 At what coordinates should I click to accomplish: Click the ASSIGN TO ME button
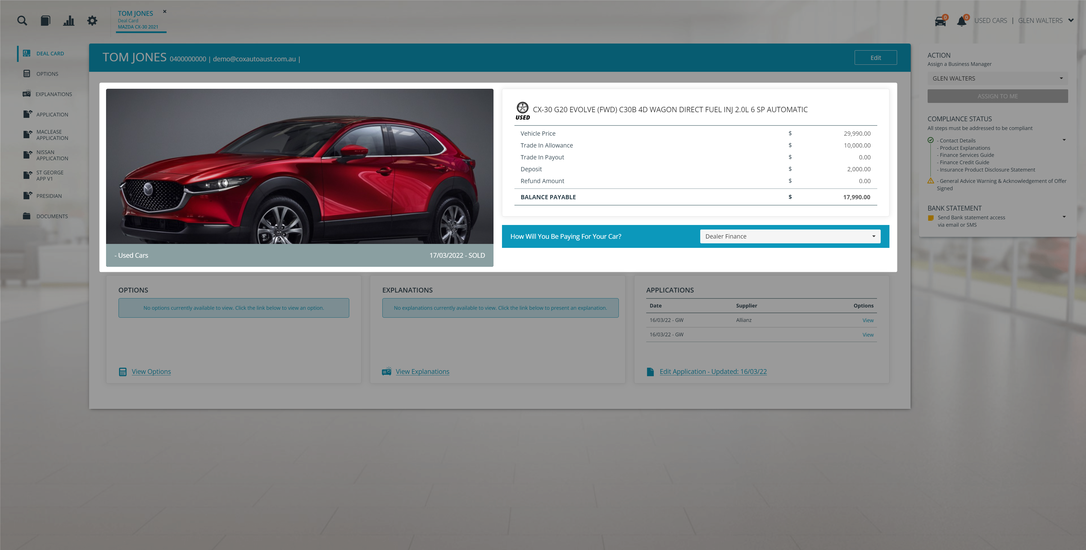997,96
